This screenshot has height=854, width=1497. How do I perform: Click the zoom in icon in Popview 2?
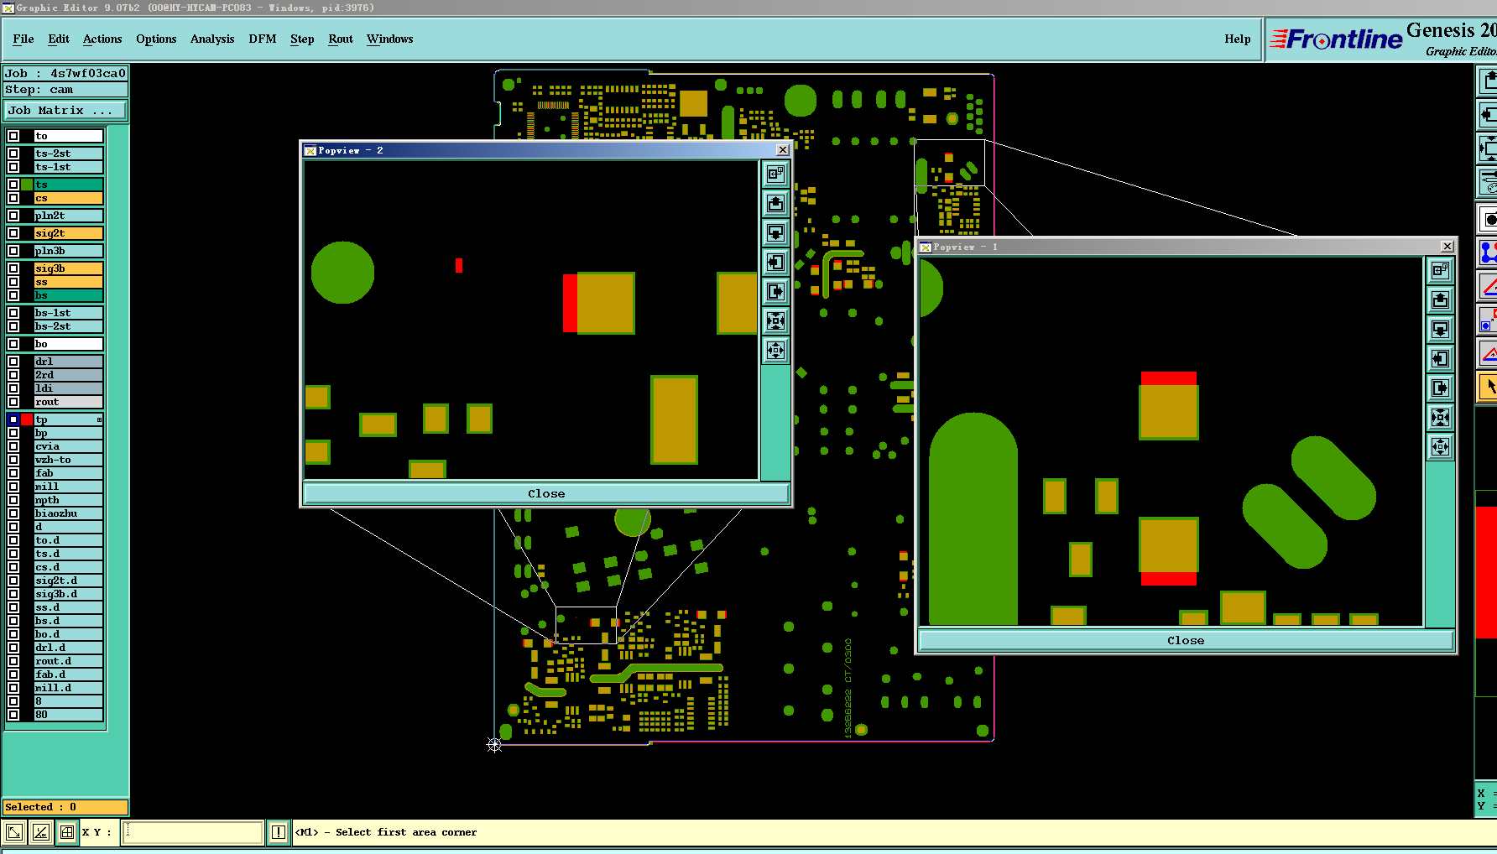coord(776,321)
